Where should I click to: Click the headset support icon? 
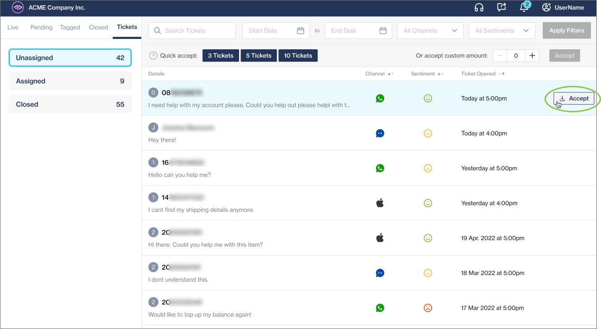point(479,8)
